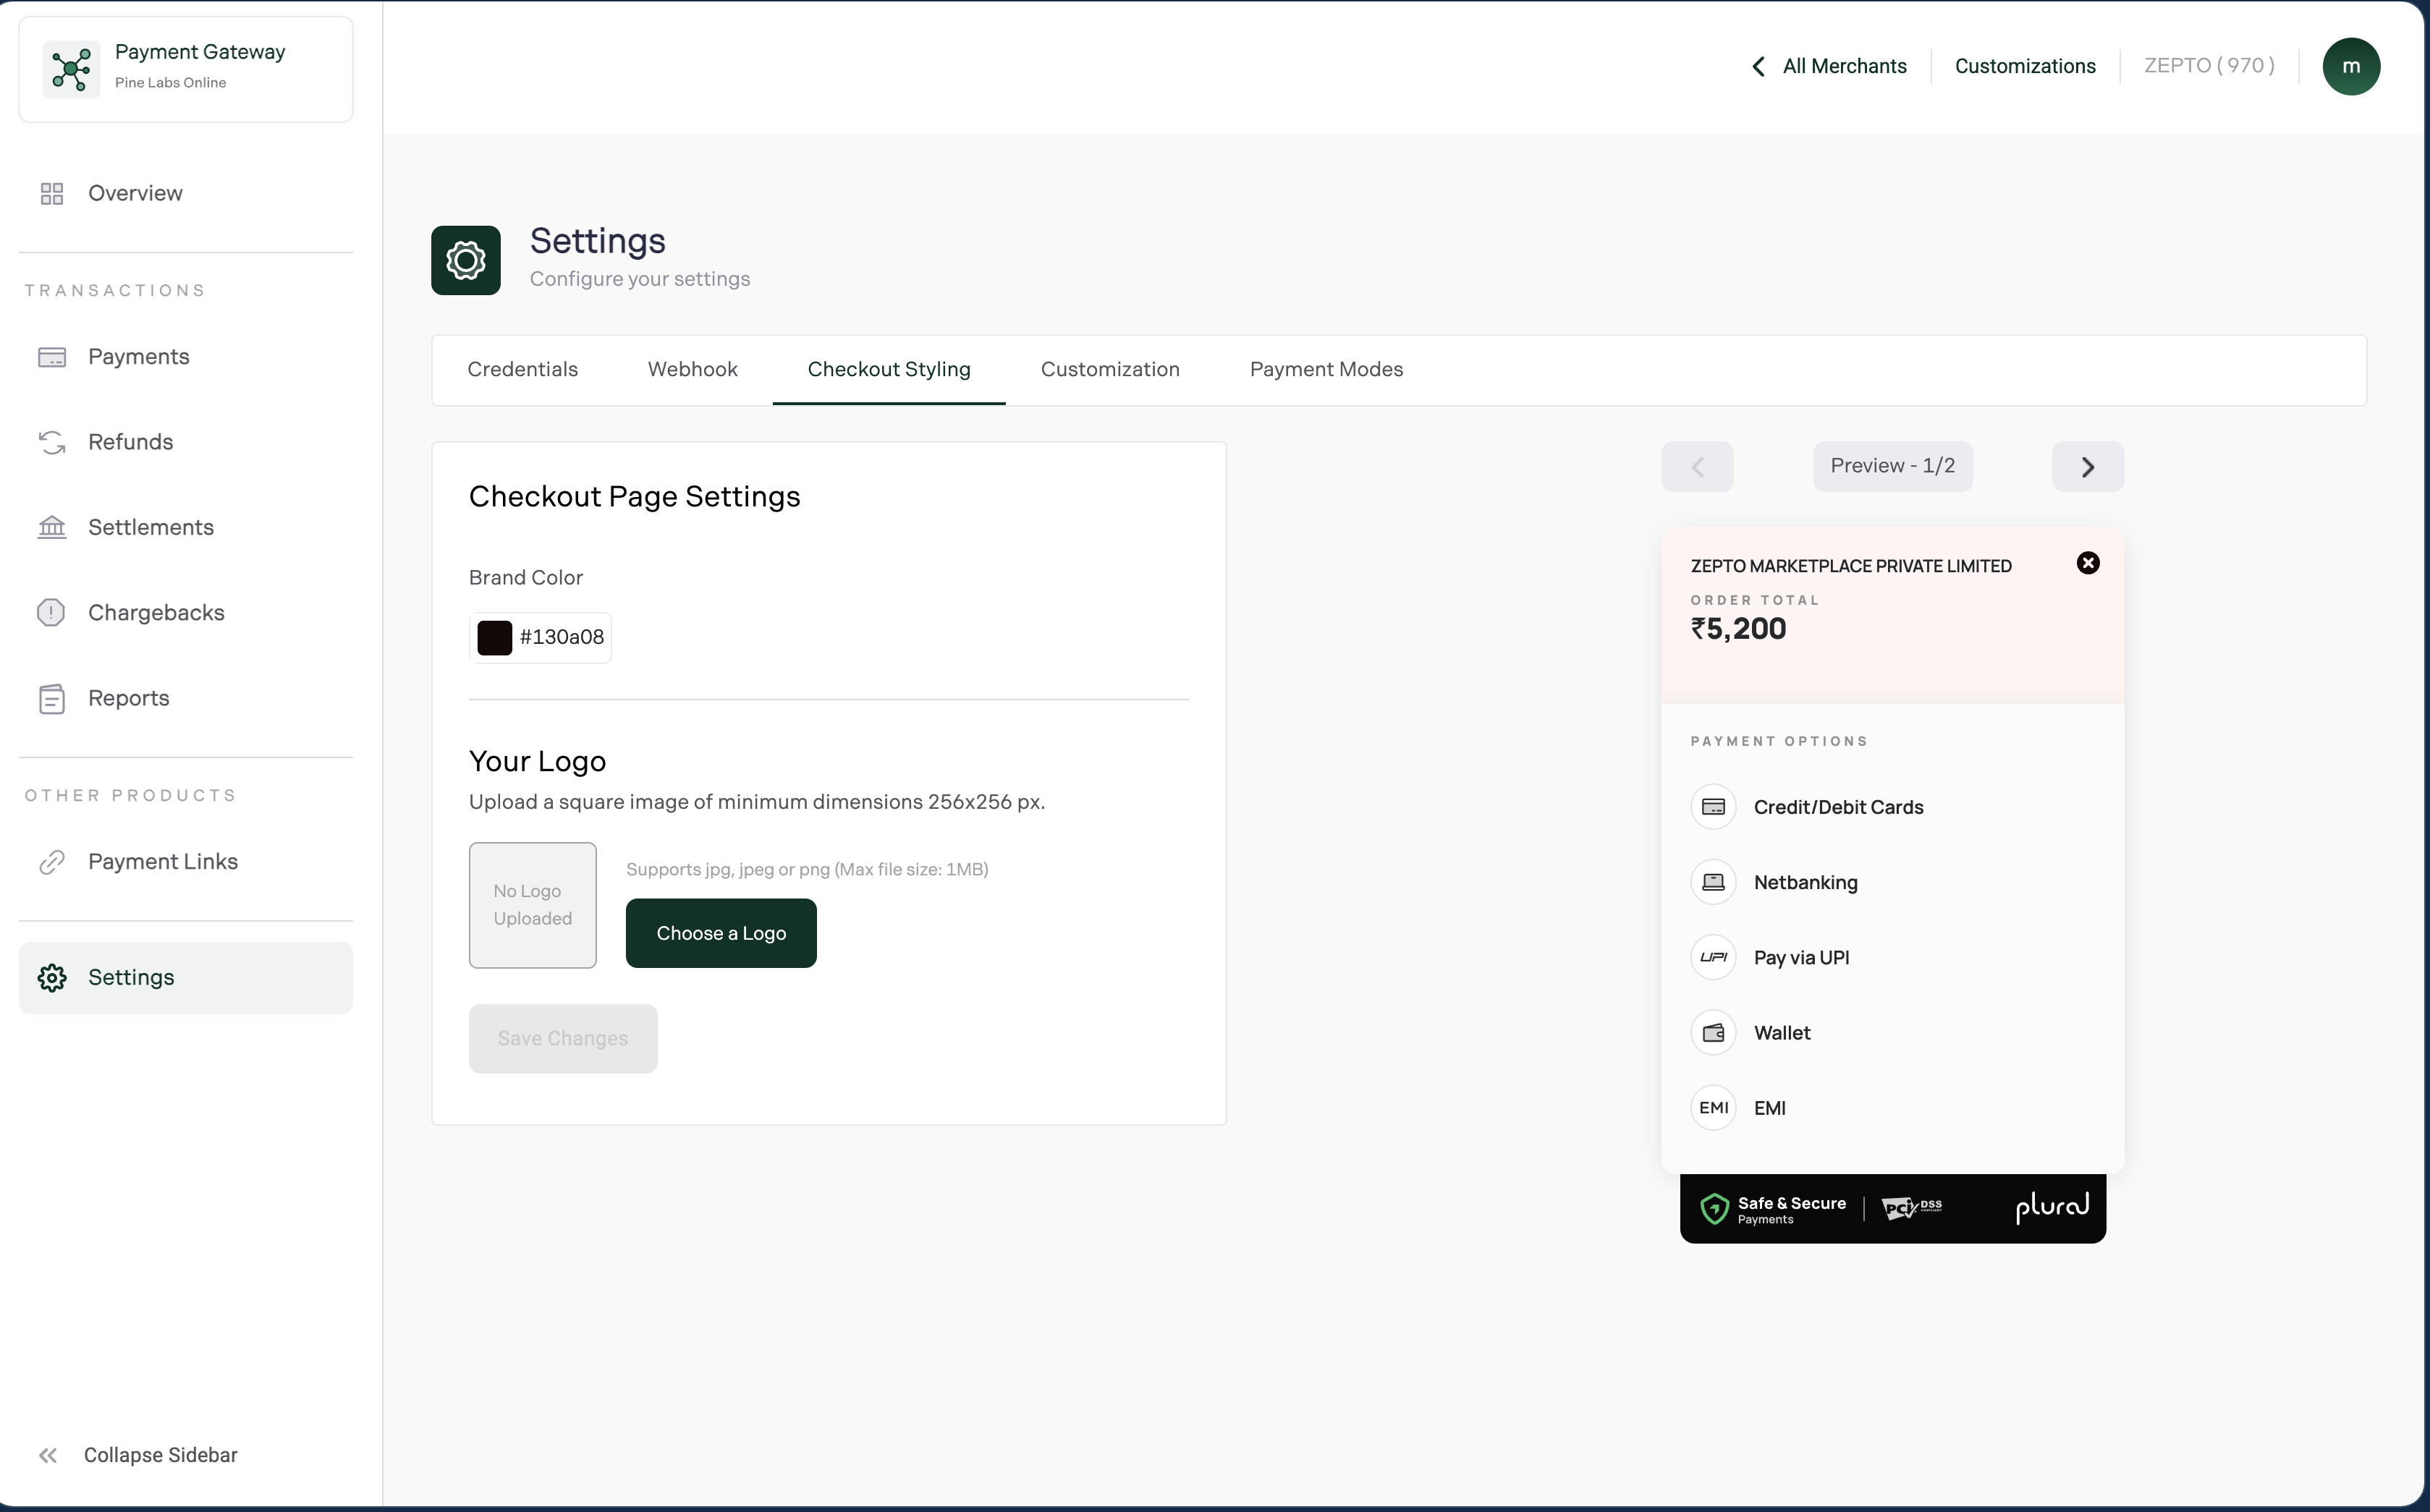Image resolution: width=2430 pixels, height=1512 pixels.
Task: Close the checkout preview with X icon
Action: (x=2088, y=563)
